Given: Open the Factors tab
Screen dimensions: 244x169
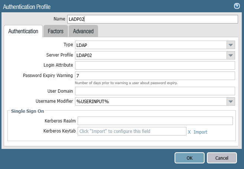Looking at the screenshot, I should (56, 31).
